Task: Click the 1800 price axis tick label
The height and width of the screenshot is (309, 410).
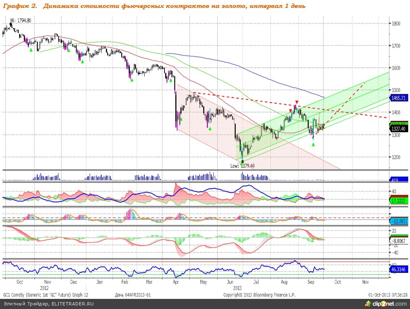Action: [396, 24]
